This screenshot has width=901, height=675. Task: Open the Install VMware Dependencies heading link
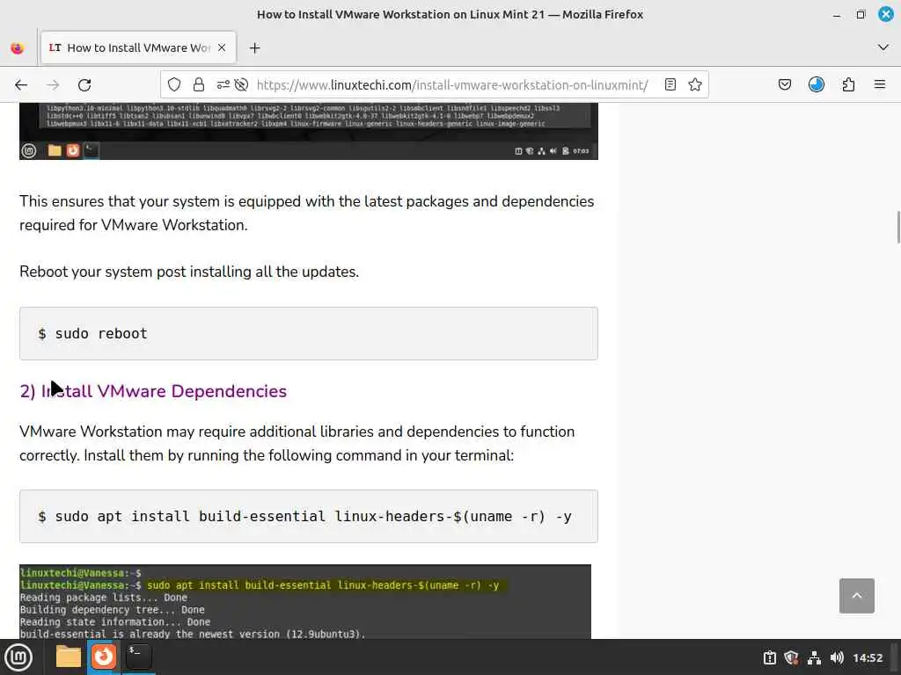tap(153, 391)
